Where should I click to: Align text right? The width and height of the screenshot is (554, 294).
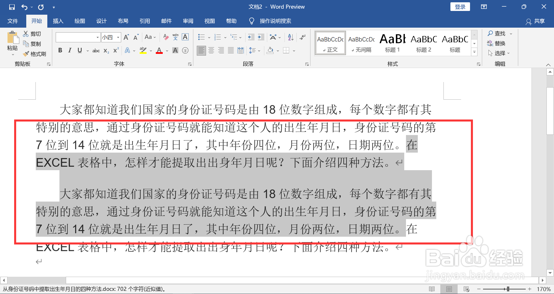(x=221, y=51)
